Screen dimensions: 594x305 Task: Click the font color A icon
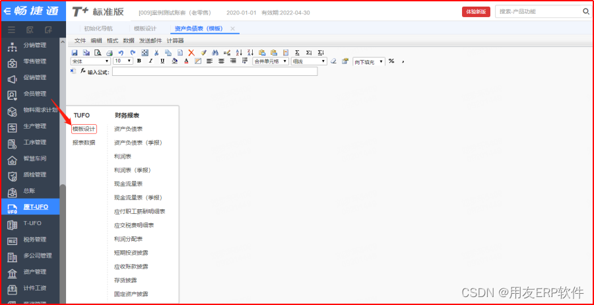(186, 61)
